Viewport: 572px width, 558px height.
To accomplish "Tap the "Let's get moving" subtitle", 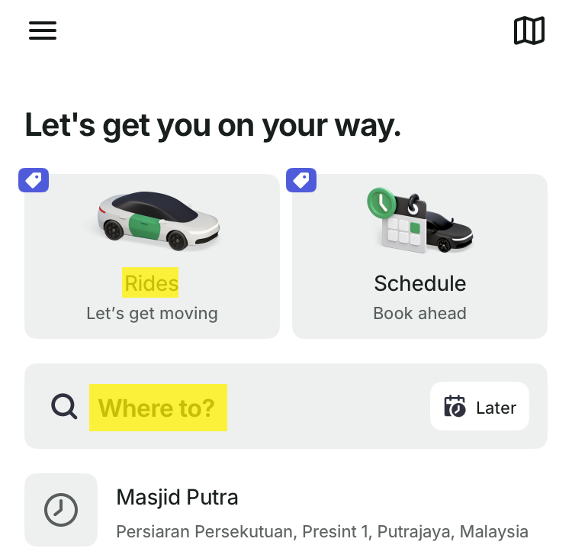I will coord(152,313).
